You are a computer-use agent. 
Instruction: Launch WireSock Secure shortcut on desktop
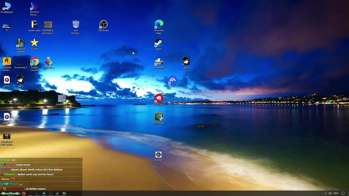point(34,9)
